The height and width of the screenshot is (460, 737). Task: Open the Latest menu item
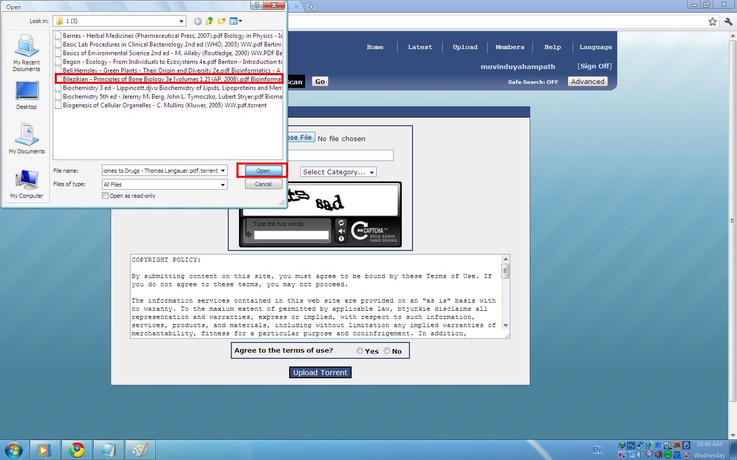pyautogui.click(x=420, y=47)
